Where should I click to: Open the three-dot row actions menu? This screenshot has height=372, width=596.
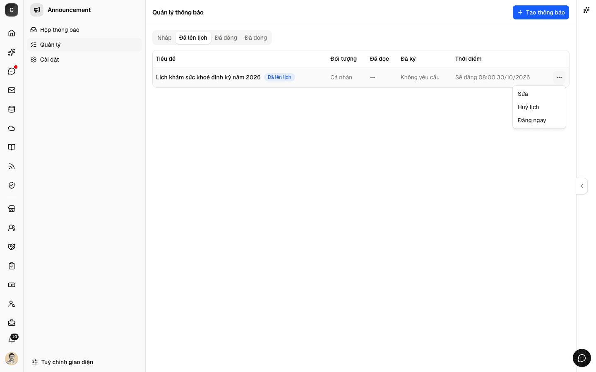[x=559, y=77]
